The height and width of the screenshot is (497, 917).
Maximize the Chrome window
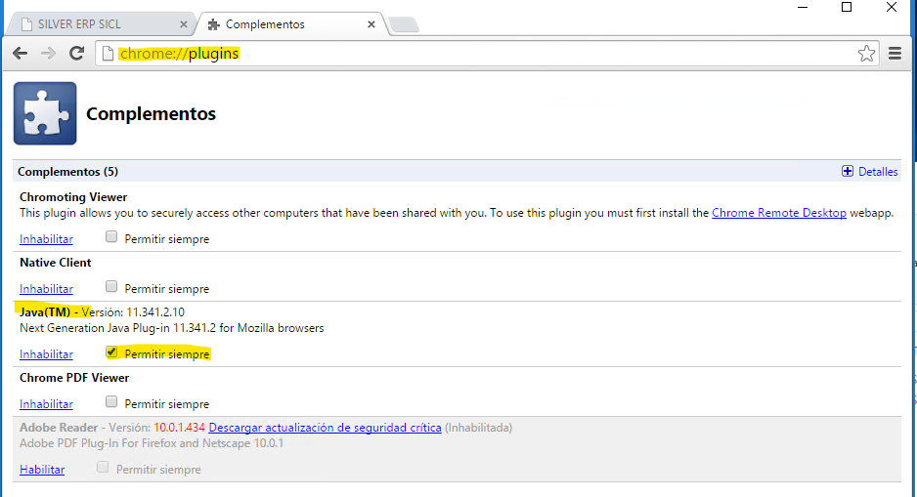(x=847, y=7)
